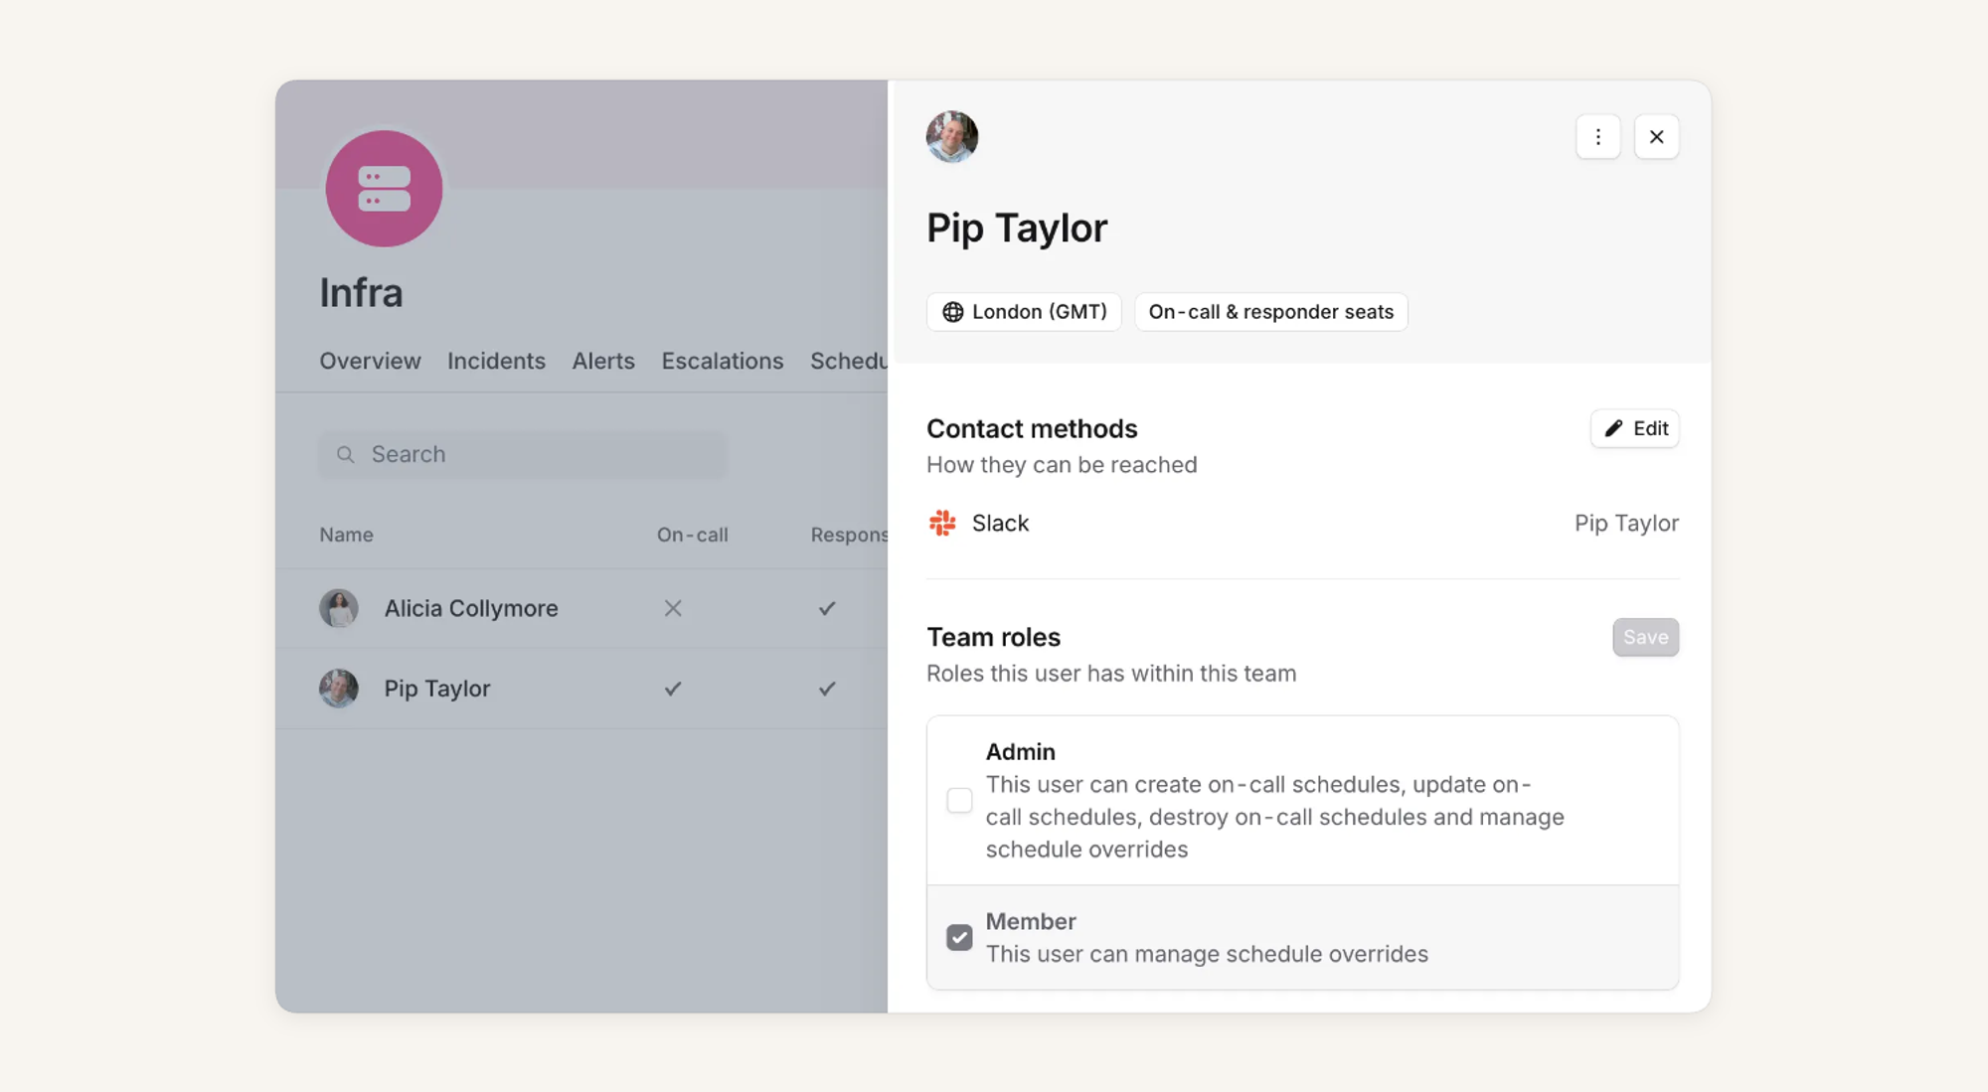The width and height of the screenshot is (1988, 1092).
Task: Click the globe icon beside London (GMT)
Action: pos(952,312)
